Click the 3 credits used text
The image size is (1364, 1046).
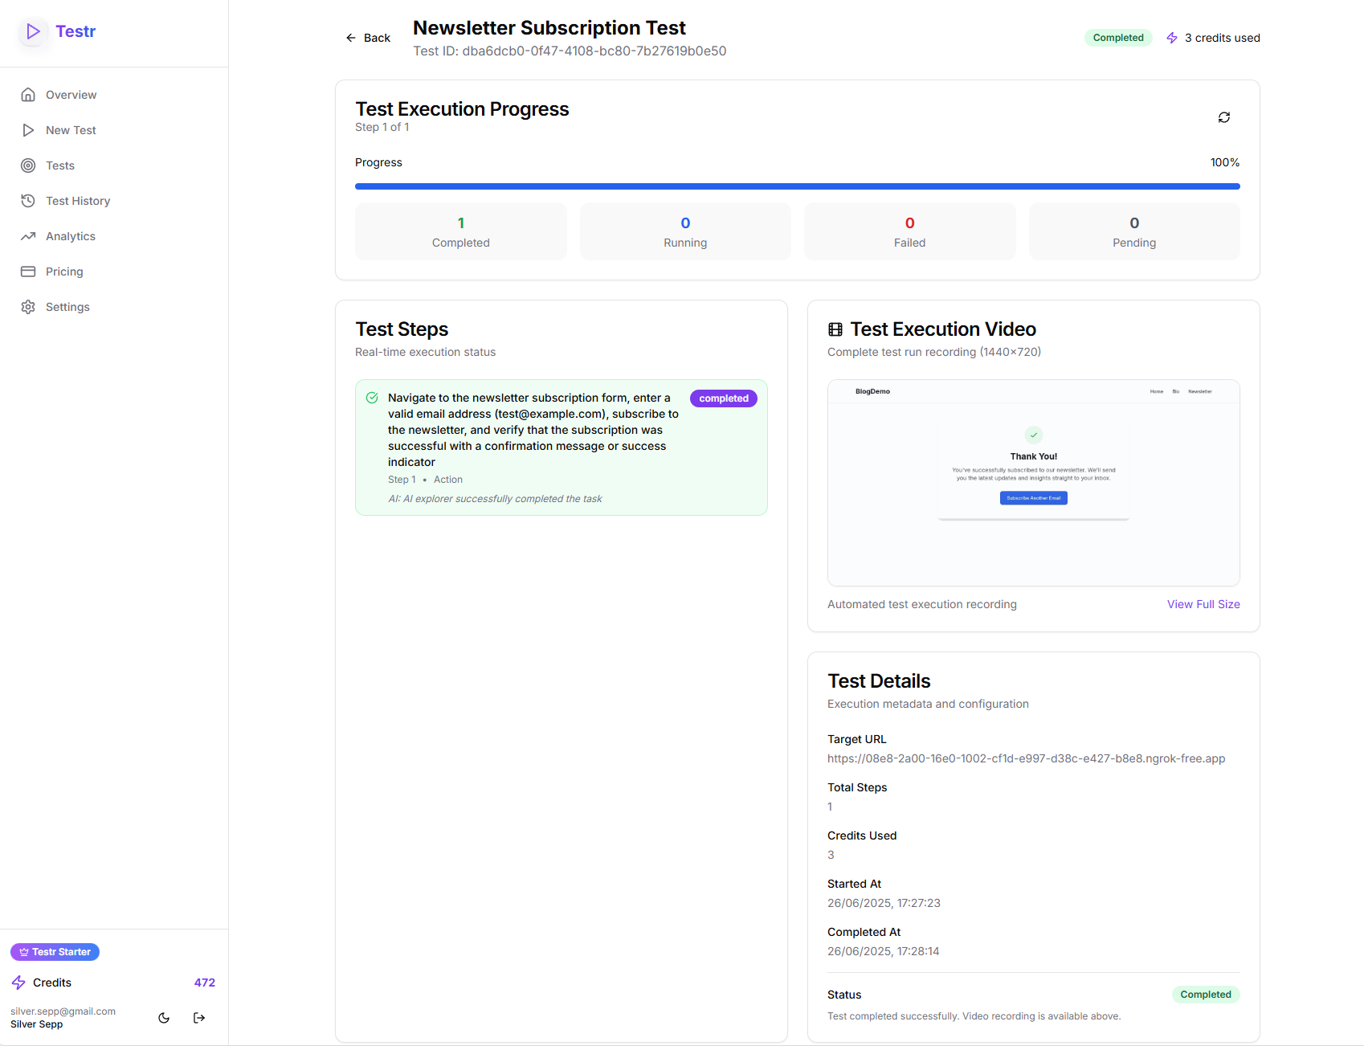point(1222,38)
